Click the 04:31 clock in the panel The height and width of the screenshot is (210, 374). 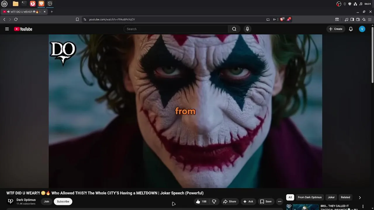tap(368, 4)
